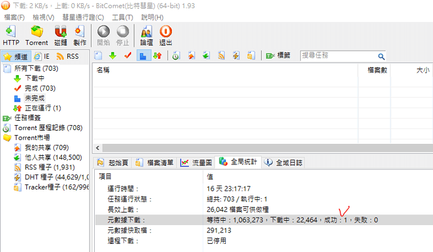Click the Tags (標籤) toolbar button
This screenshot has width=433, height=252.
point(278,56)
